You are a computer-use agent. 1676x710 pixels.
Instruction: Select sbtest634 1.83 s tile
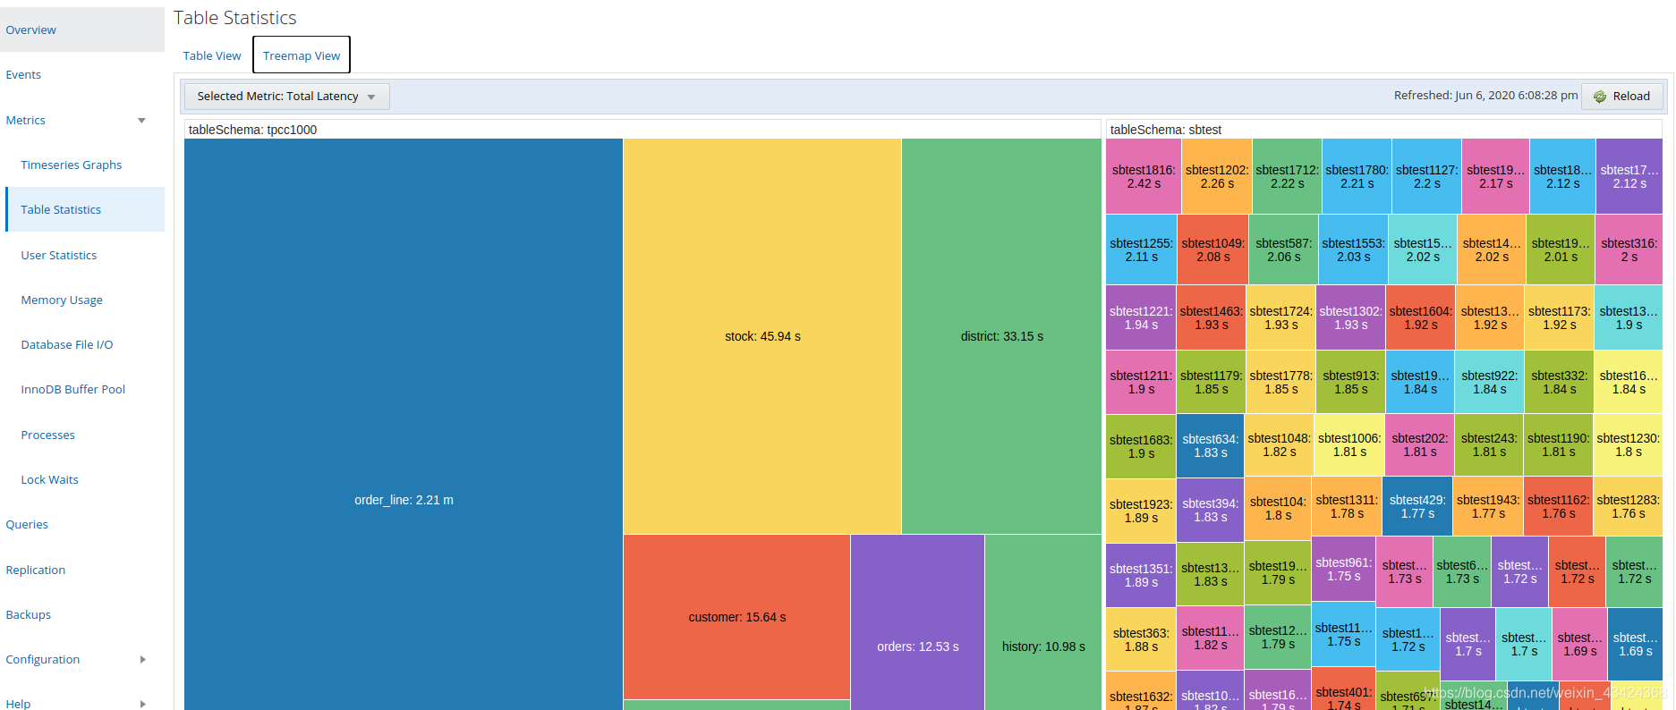tap(1210, 445)
